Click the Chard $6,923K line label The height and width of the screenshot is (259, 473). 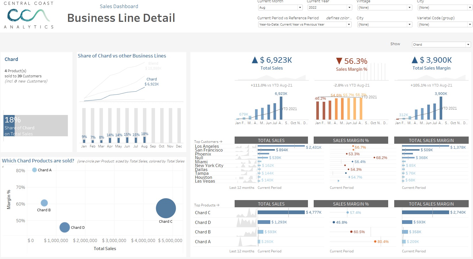click(x=152, y=82)
